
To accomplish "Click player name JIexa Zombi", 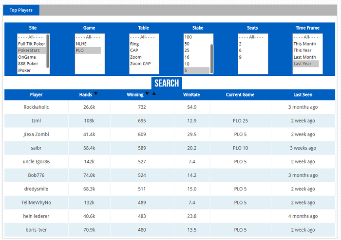I will pos(36,135).
